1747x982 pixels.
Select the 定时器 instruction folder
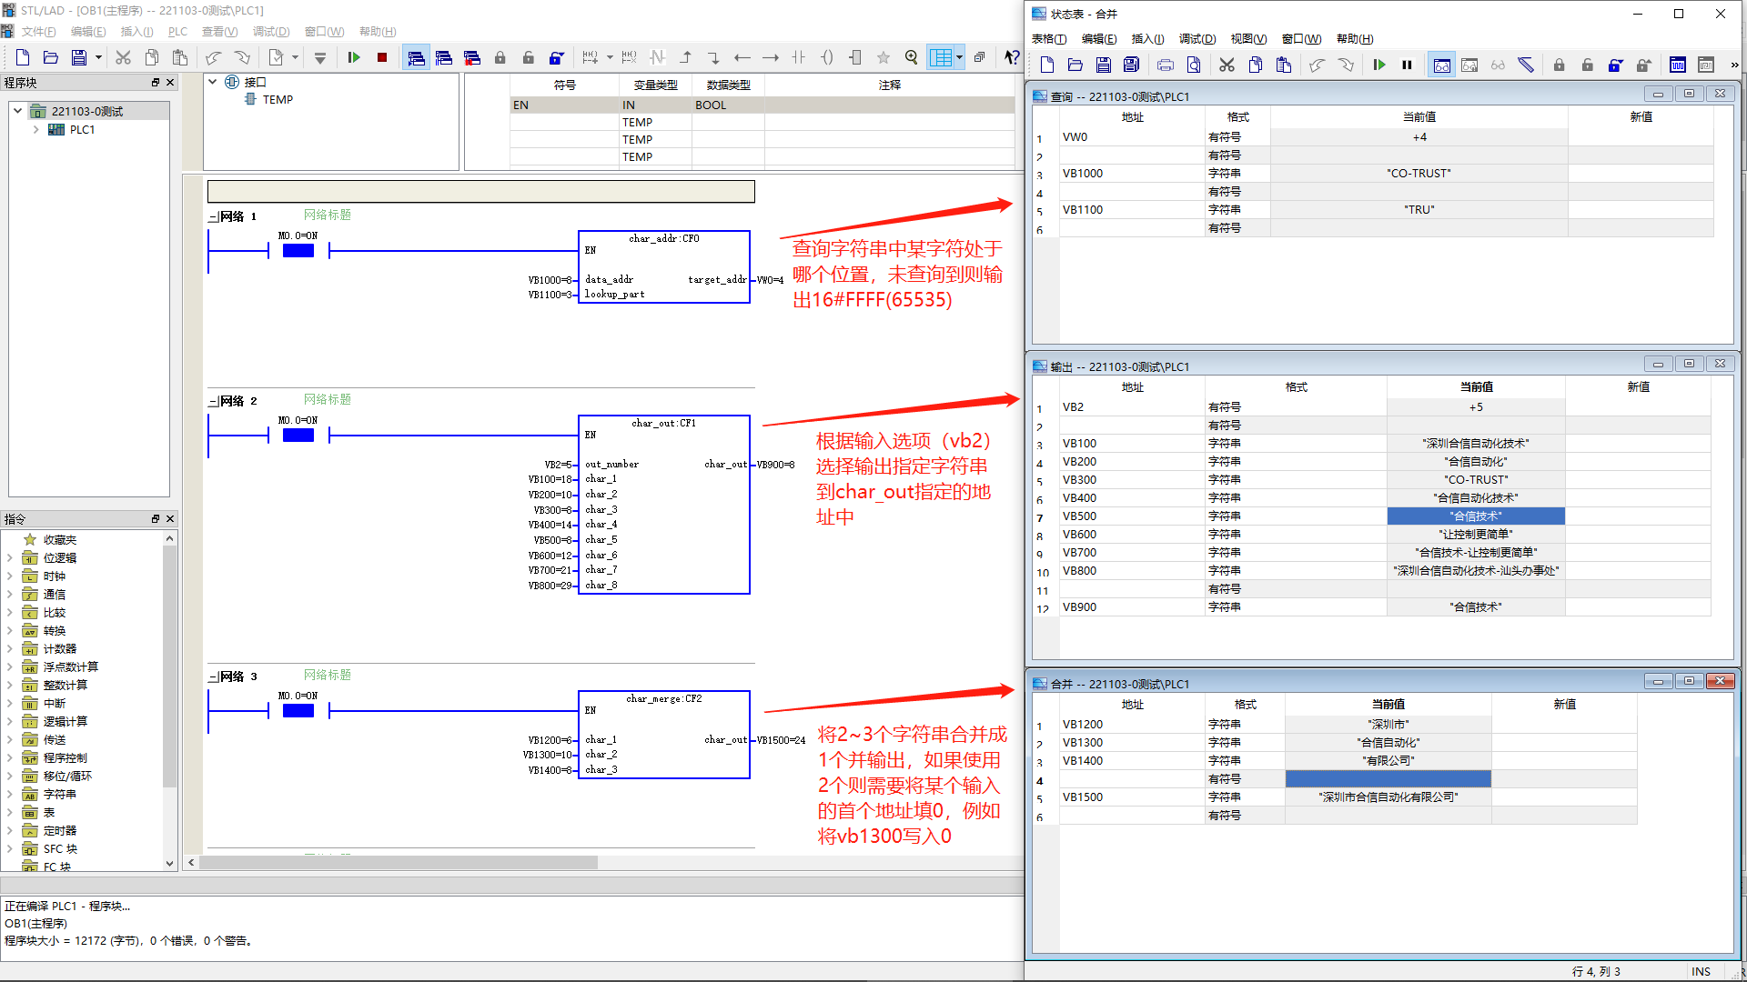(60, 831)
